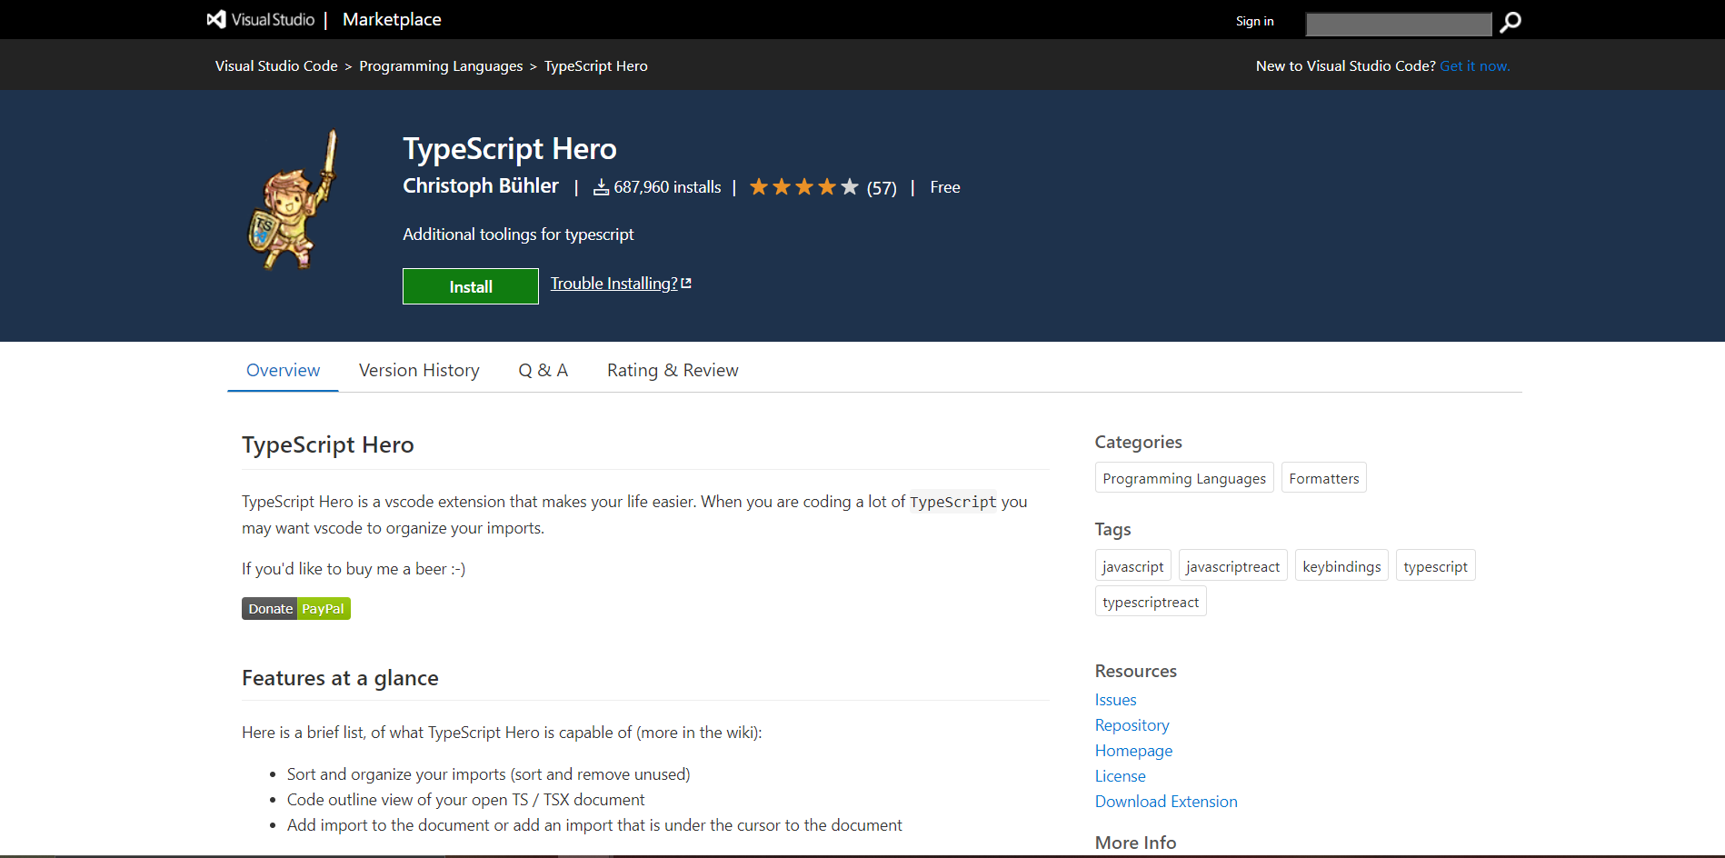Select the javascriptreact tag
The image size is (1725, 858).
coord(1232,565)
